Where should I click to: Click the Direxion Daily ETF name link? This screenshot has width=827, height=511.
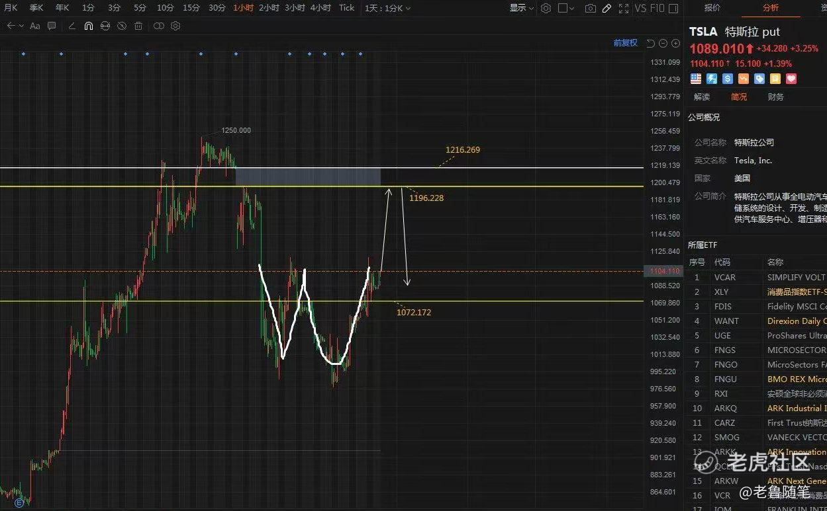click(797, 321)
